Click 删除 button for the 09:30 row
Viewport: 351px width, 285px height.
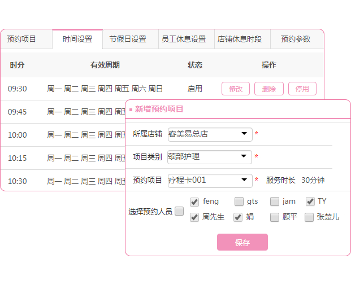pos(269,89)
